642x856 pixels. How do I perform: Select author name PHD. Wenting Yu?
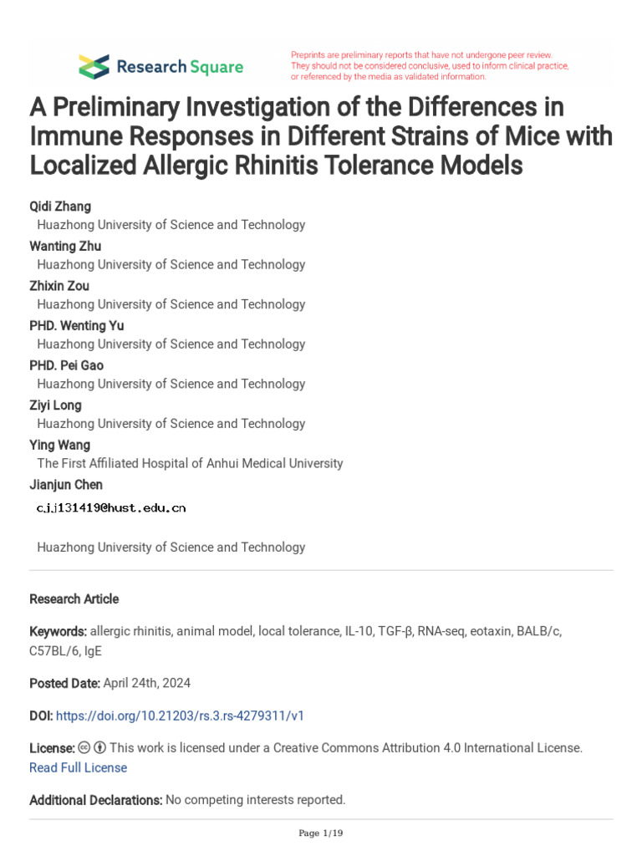point(76,326)
